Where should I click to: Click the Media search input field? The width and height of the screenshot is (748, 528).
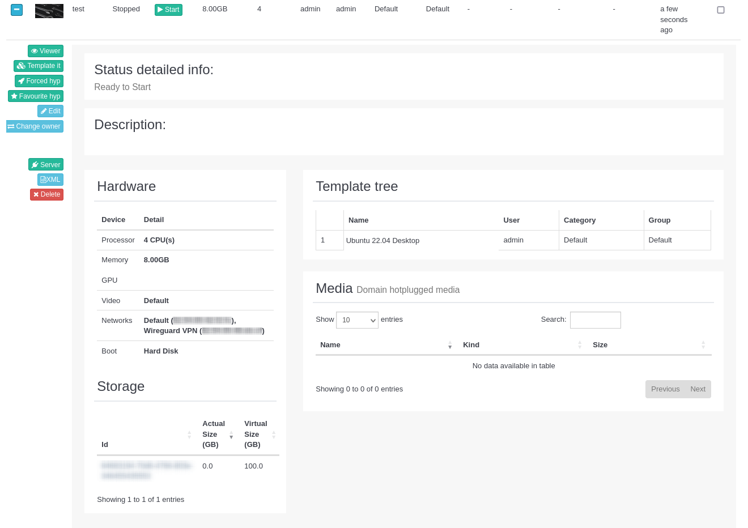595,320
